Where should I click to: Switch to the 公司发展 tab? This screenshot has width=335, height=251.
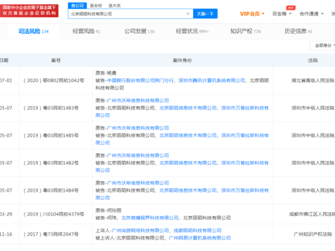(x=140, y=31)
